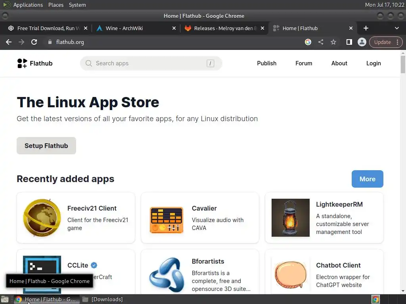Open the Applications menu
Screen dimensions: 406x304
(28, 5)
